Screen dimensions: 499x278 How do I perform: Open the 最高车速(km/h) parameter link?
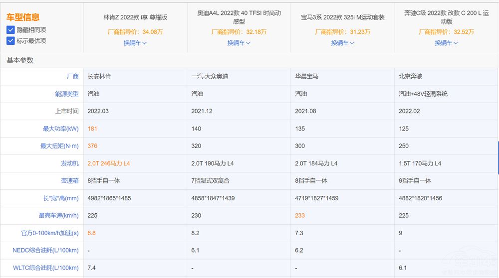click(59, 216)
